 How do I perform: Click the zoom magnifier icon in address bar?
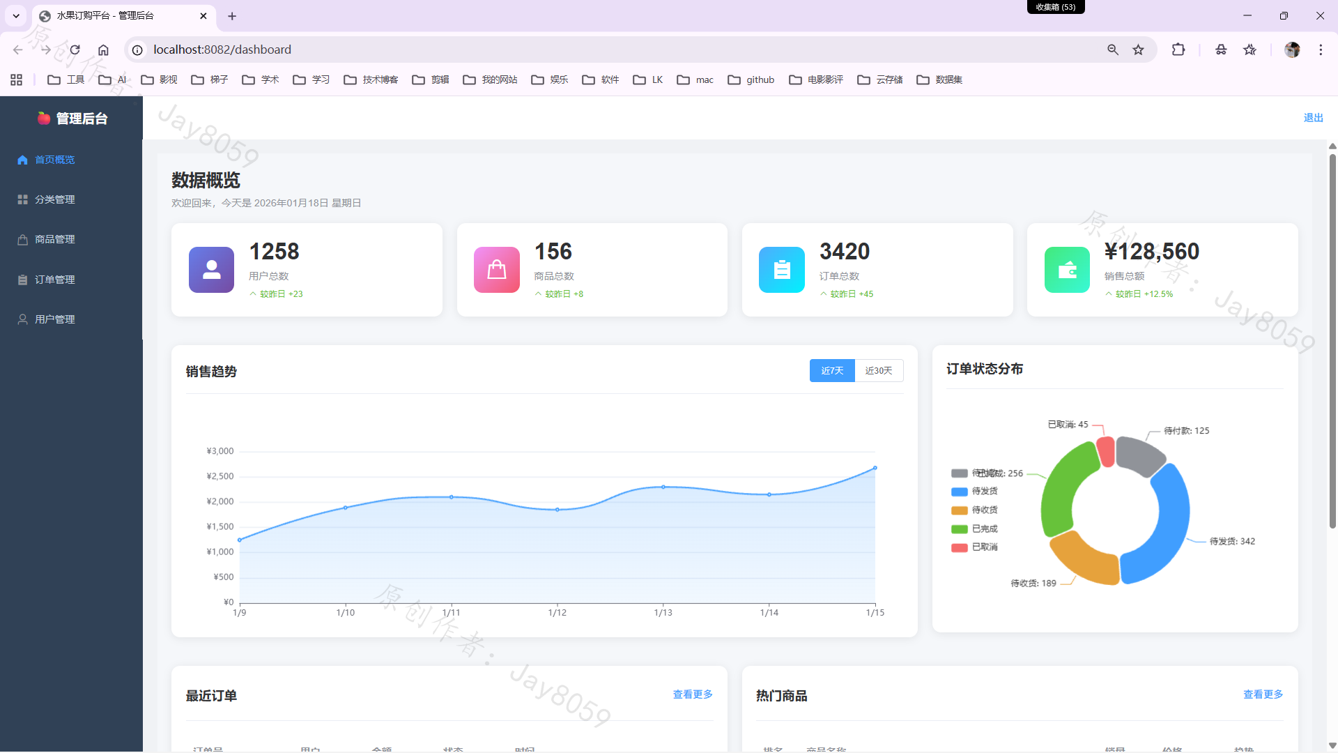(1113, 50)
